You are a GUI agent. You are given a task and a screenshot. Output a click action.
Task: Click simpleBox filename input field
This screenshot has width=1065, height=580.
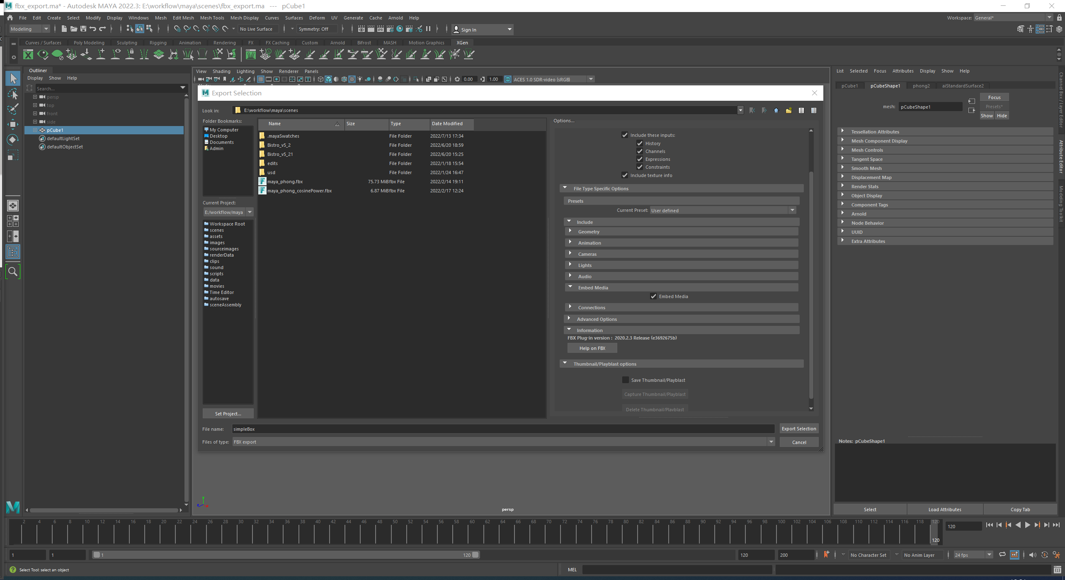point(502,429)
